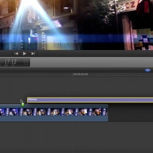Jump to next edit with skip-forward button

(x=33, y=54)
